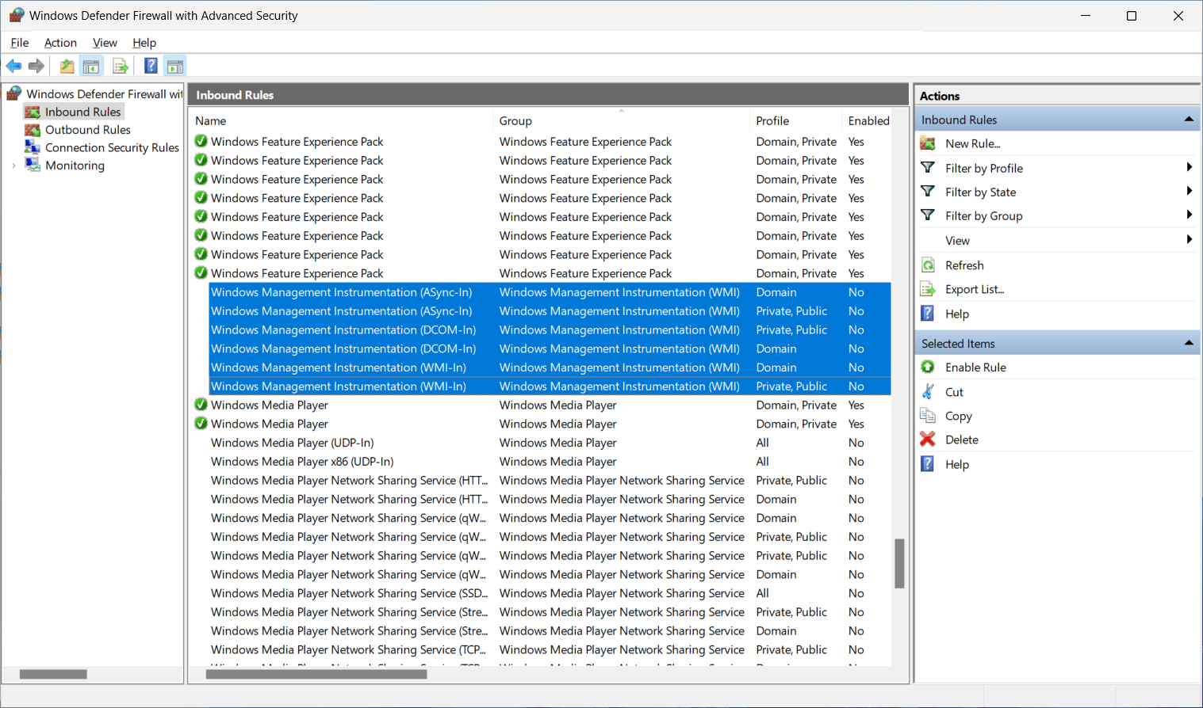Click horizontal scrollbar thumb under console tree
This screenshot has height=708, width=1203.
coord(53,675)
